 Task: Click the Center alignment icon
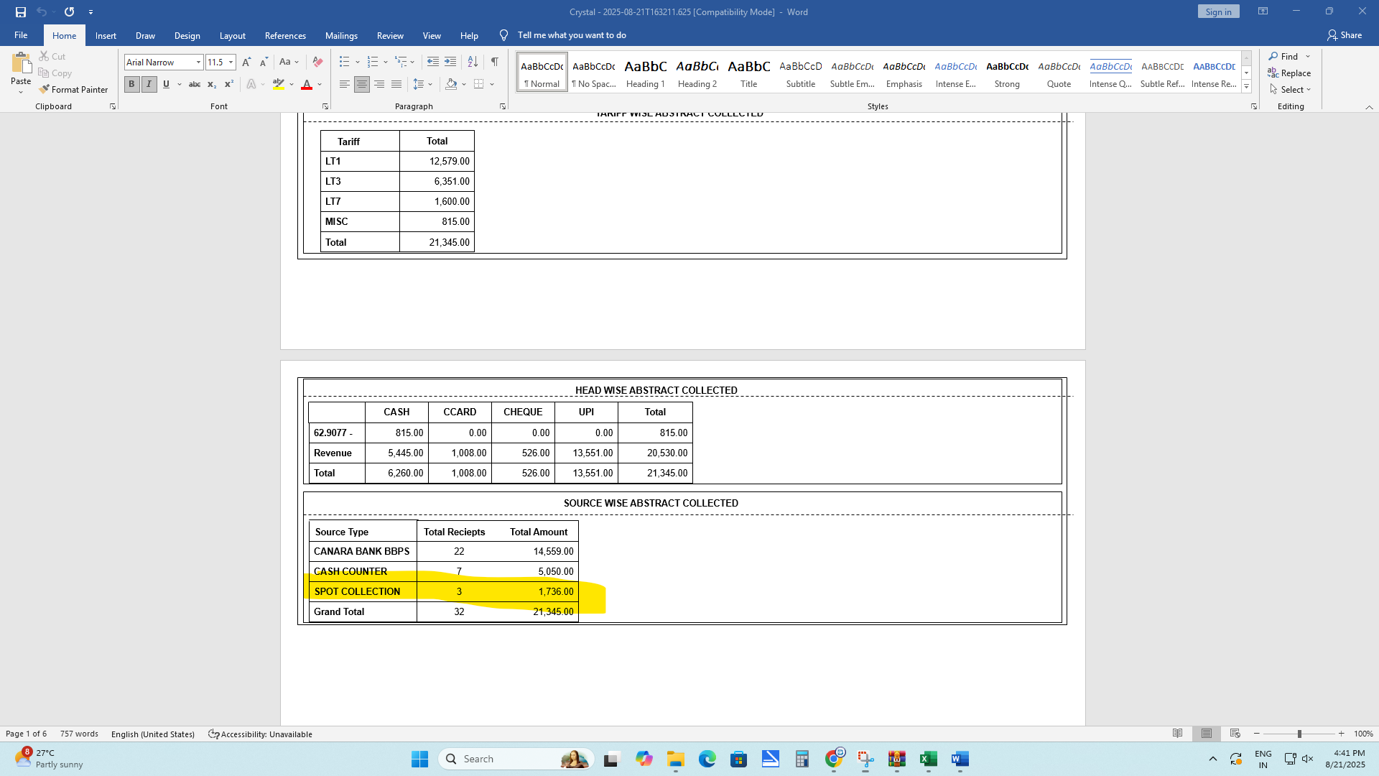click(x=362, y=85)
